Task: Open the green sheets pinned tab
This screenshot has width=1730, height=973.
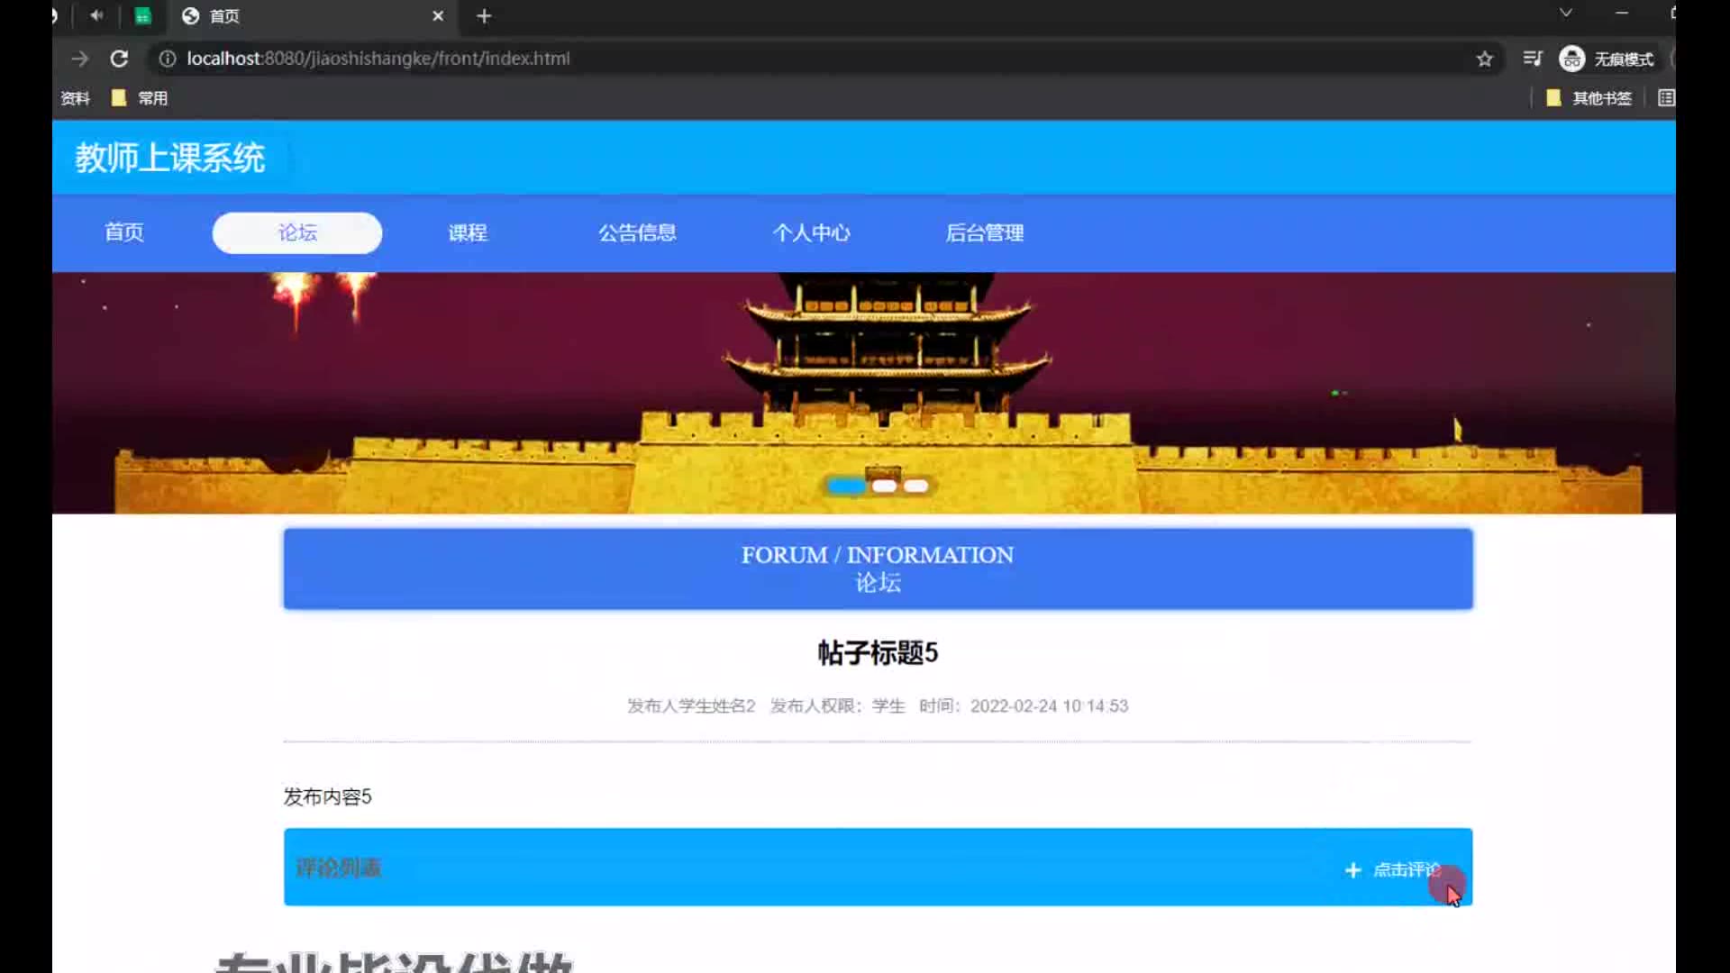Action: click(142, 15)
